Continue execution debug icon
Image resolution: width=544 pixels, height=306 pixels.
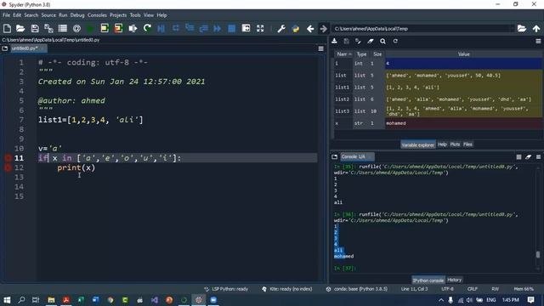pyautogui.click(x=218, y=28)
